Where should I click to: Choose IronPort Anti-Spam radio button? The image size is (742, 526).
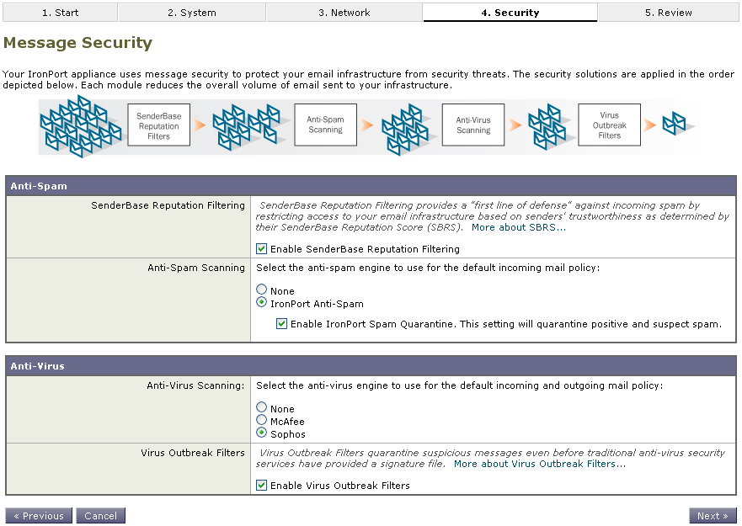click(261, 302)
